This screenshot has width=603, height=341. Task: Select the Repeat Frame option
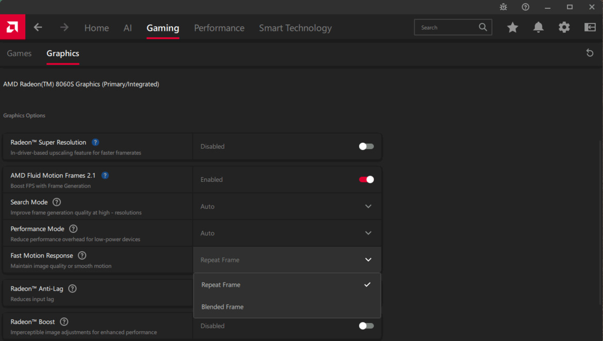click(287, 284)
